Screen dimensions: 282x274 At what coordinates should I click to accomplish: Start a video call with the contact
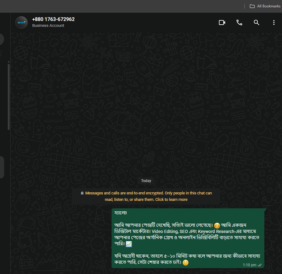(222, 23)
